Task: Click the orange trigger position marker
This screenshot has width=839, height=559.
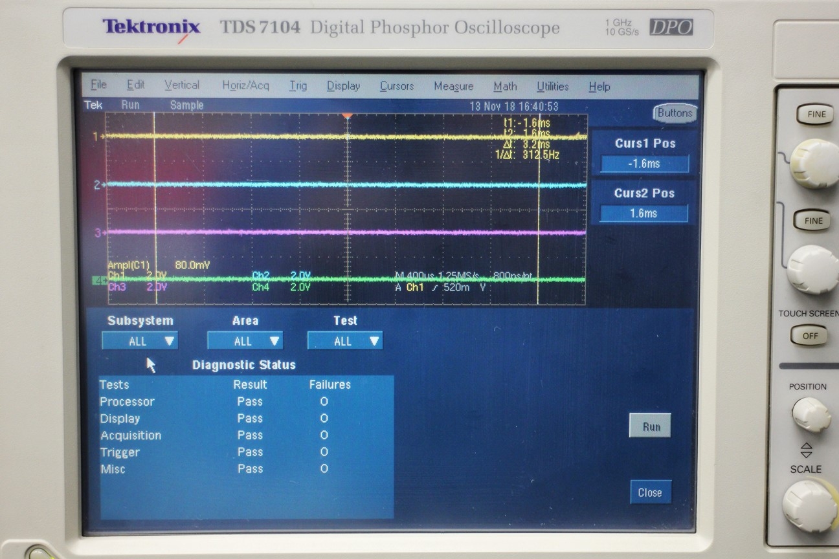Action: 348,116
